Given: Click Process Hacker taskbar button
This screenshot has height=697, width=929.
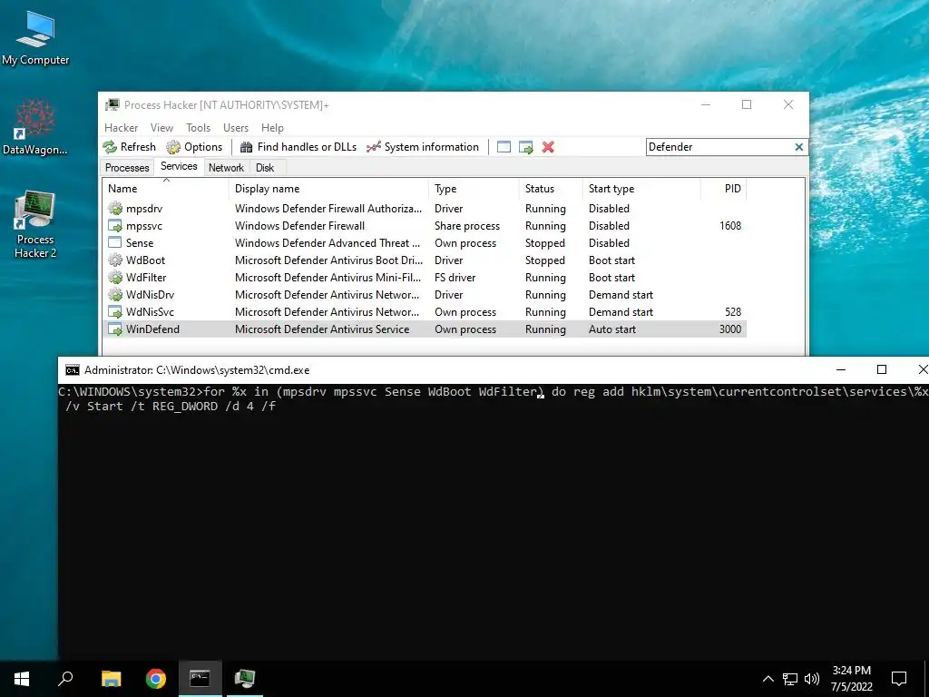Looking at the screenshot, I should click(244, 679).
